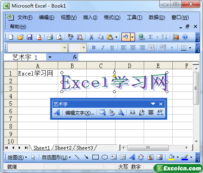Open the 绘图(R) drawing menu
Image resolution: width=203 pixels, height=173 pixels.
[17, 157]
